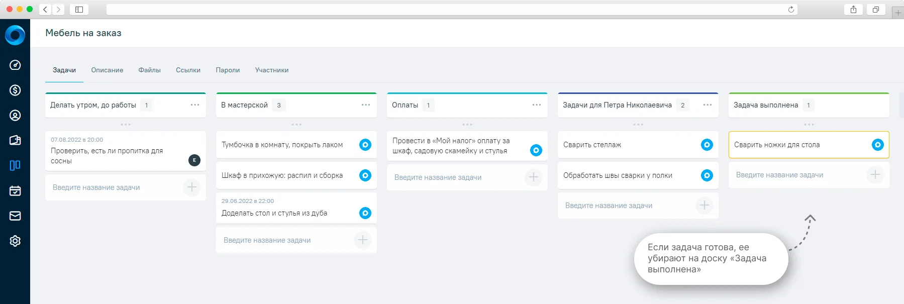Click the browser address bar

click(x=452, y=10)
